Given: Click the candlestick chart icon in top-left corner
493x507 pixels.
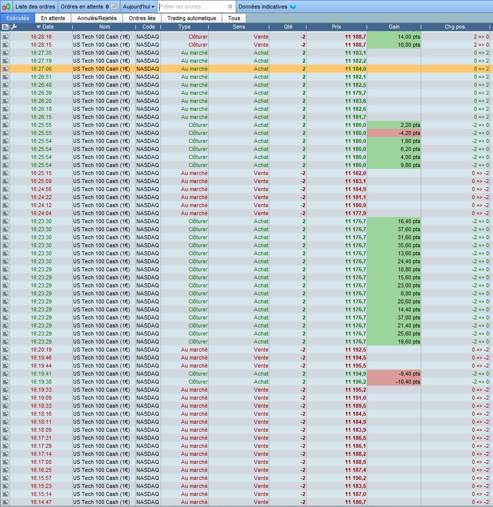Looking at the screenshot, I should 6,7.
